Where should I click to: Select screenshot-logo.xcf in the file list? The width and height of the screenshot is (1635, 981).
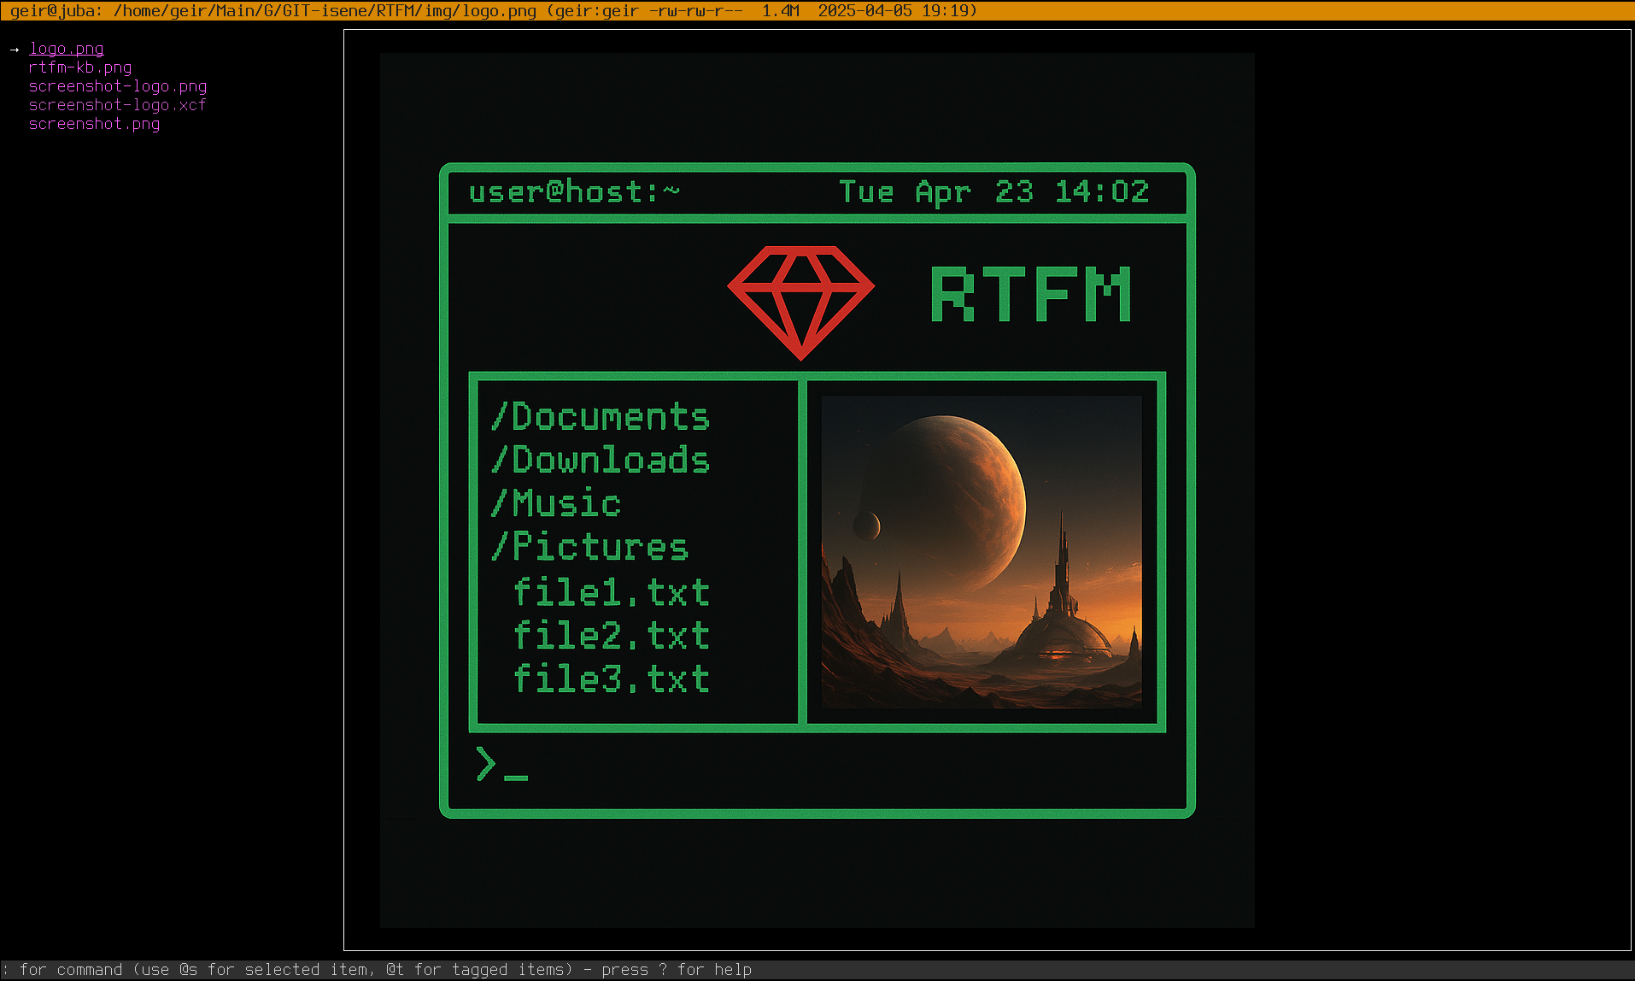click(x=118, y=105)
